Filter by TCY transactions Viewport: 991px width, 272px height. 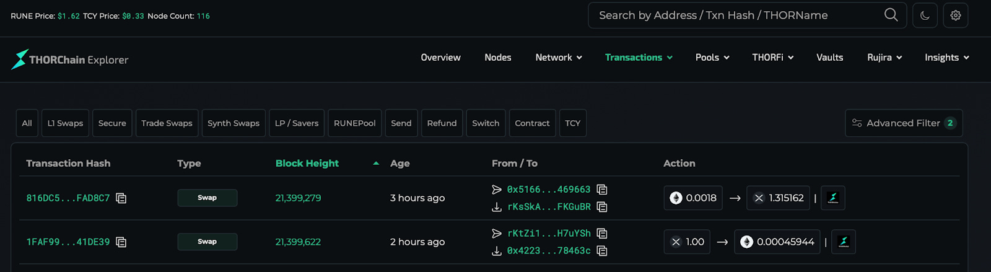(x=573, y=123)
